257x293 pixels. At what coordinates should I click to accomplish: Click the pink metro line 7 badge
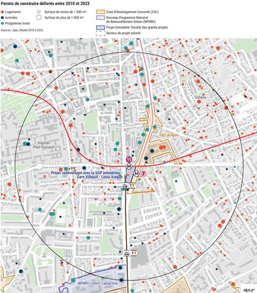[x=143, y=174]
